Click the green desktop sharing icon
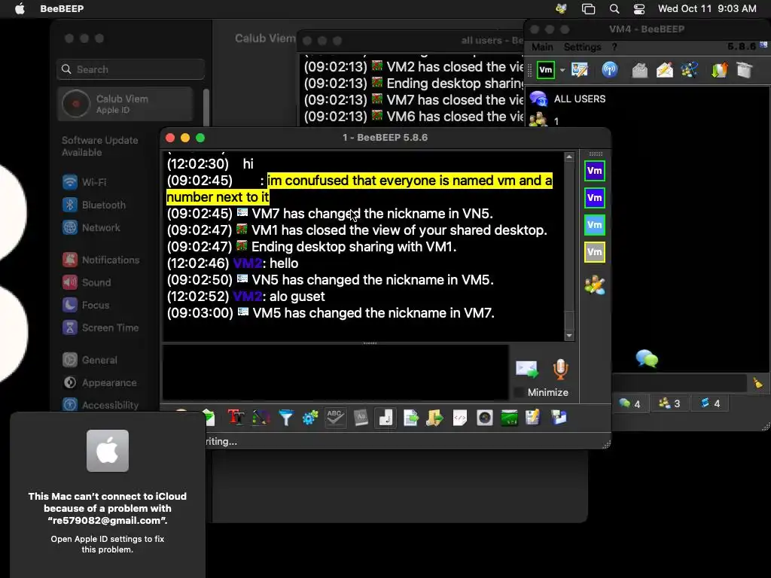Image resolution: width=771 pixels, height=578 pixels. tap(509, 418)
